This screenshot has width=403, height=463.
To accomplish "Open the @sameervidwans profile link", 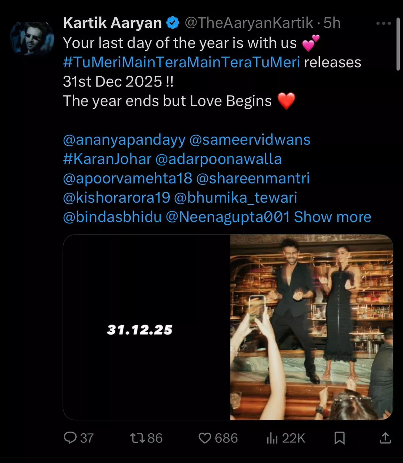I will [250, 140].
